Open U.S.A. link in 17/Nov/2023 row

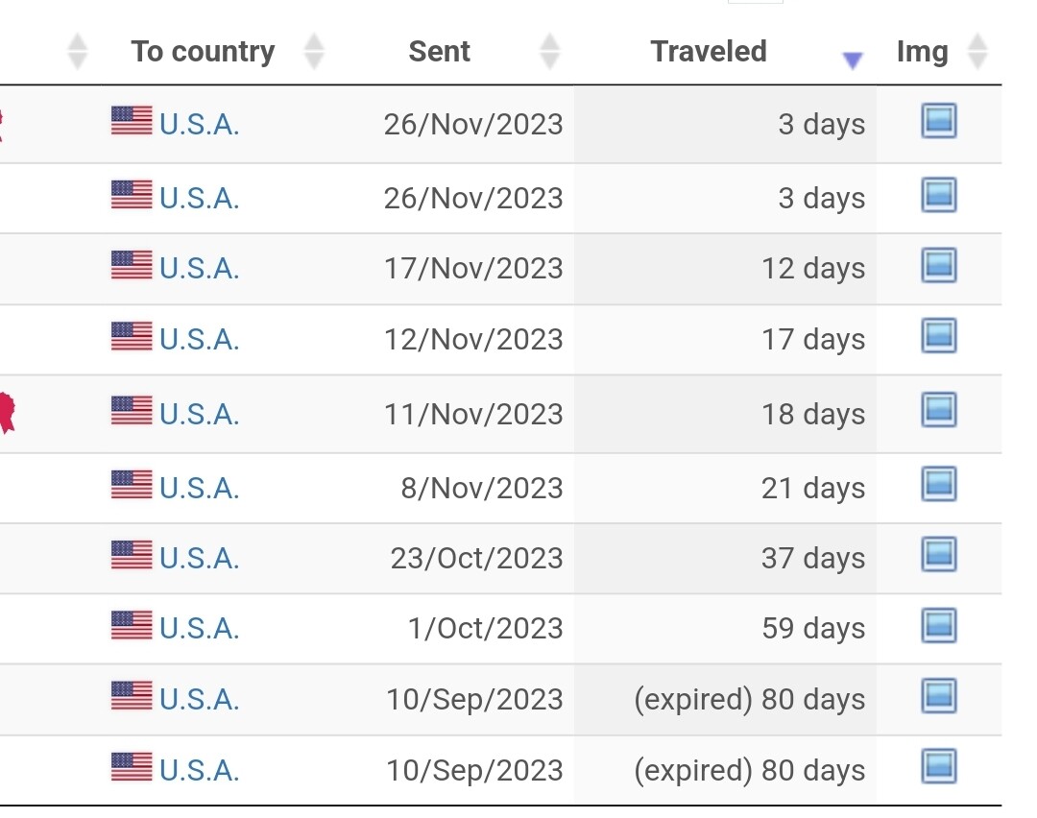199,269
